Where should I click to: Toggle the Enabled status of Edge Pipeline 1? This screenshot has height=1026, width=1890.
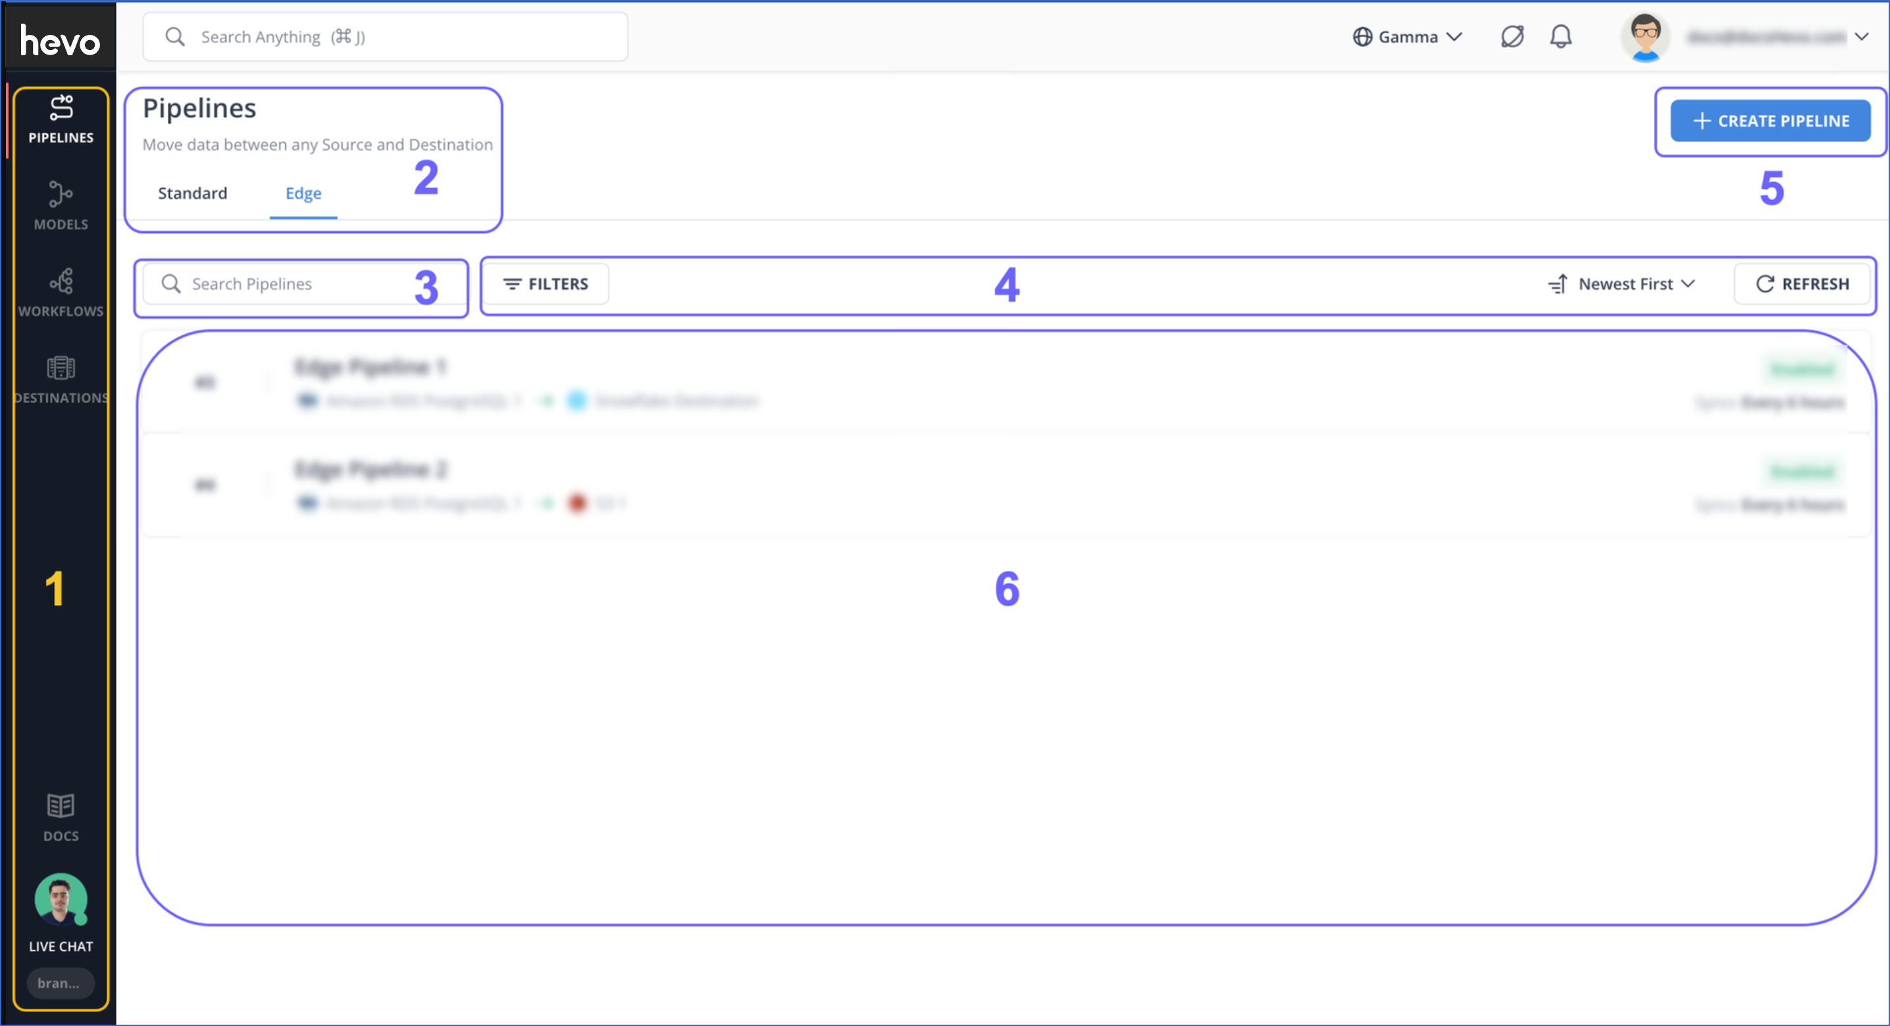(1802, 369)
